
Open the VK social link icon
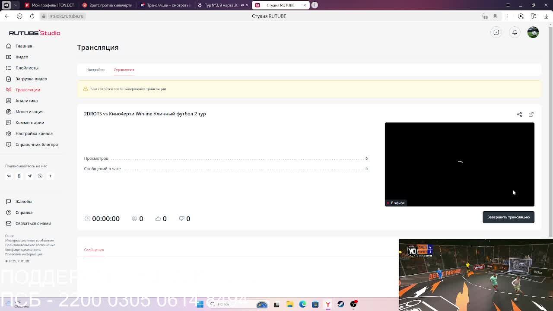(x=9, y=176)
